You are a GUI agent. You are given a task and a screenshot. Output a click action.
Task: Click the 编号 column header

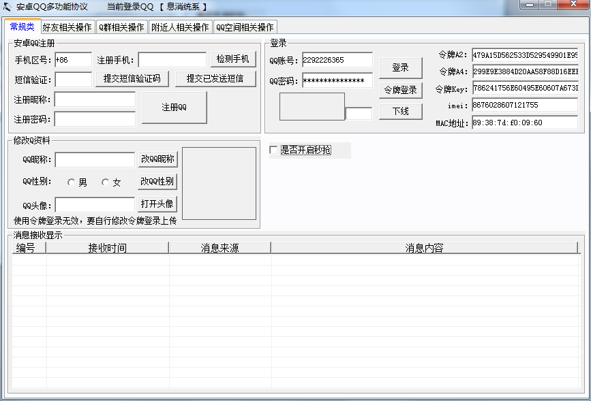[x=29, y=248]
